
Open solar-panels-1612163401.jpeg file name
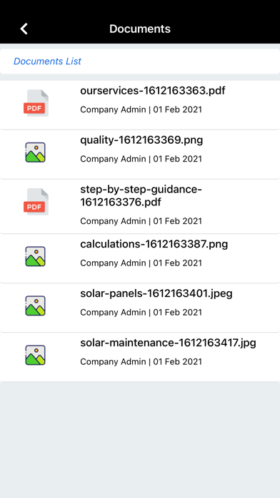pyautogui.click(x=156, y=294)
